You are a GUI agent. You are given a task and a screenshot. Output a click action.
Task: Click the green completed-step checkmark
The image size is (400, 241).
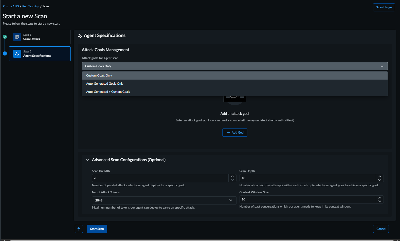[5, 37]
